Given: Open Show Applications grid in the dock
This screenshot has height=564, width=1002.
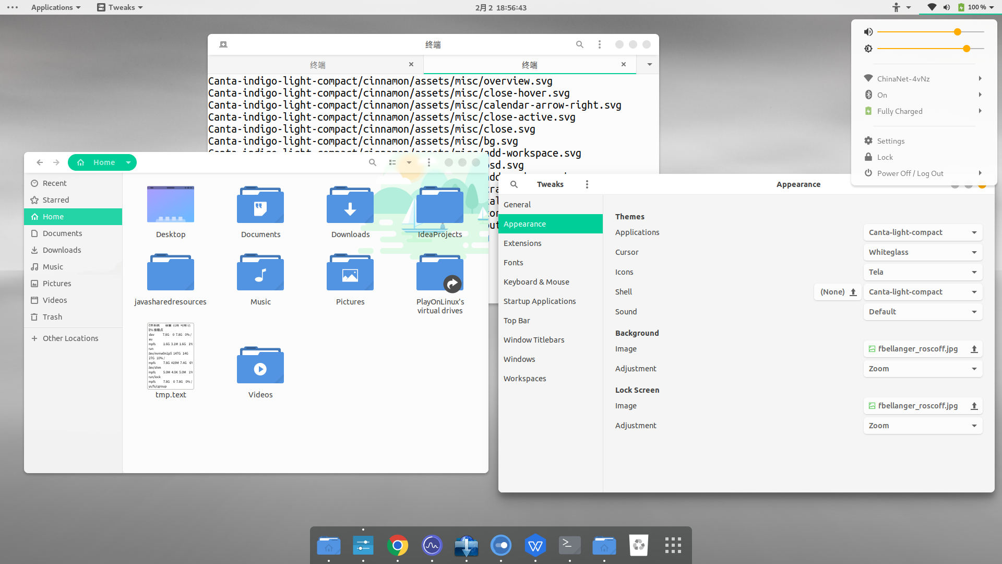Looking at the screenshot, I should (x=673, y=546).
